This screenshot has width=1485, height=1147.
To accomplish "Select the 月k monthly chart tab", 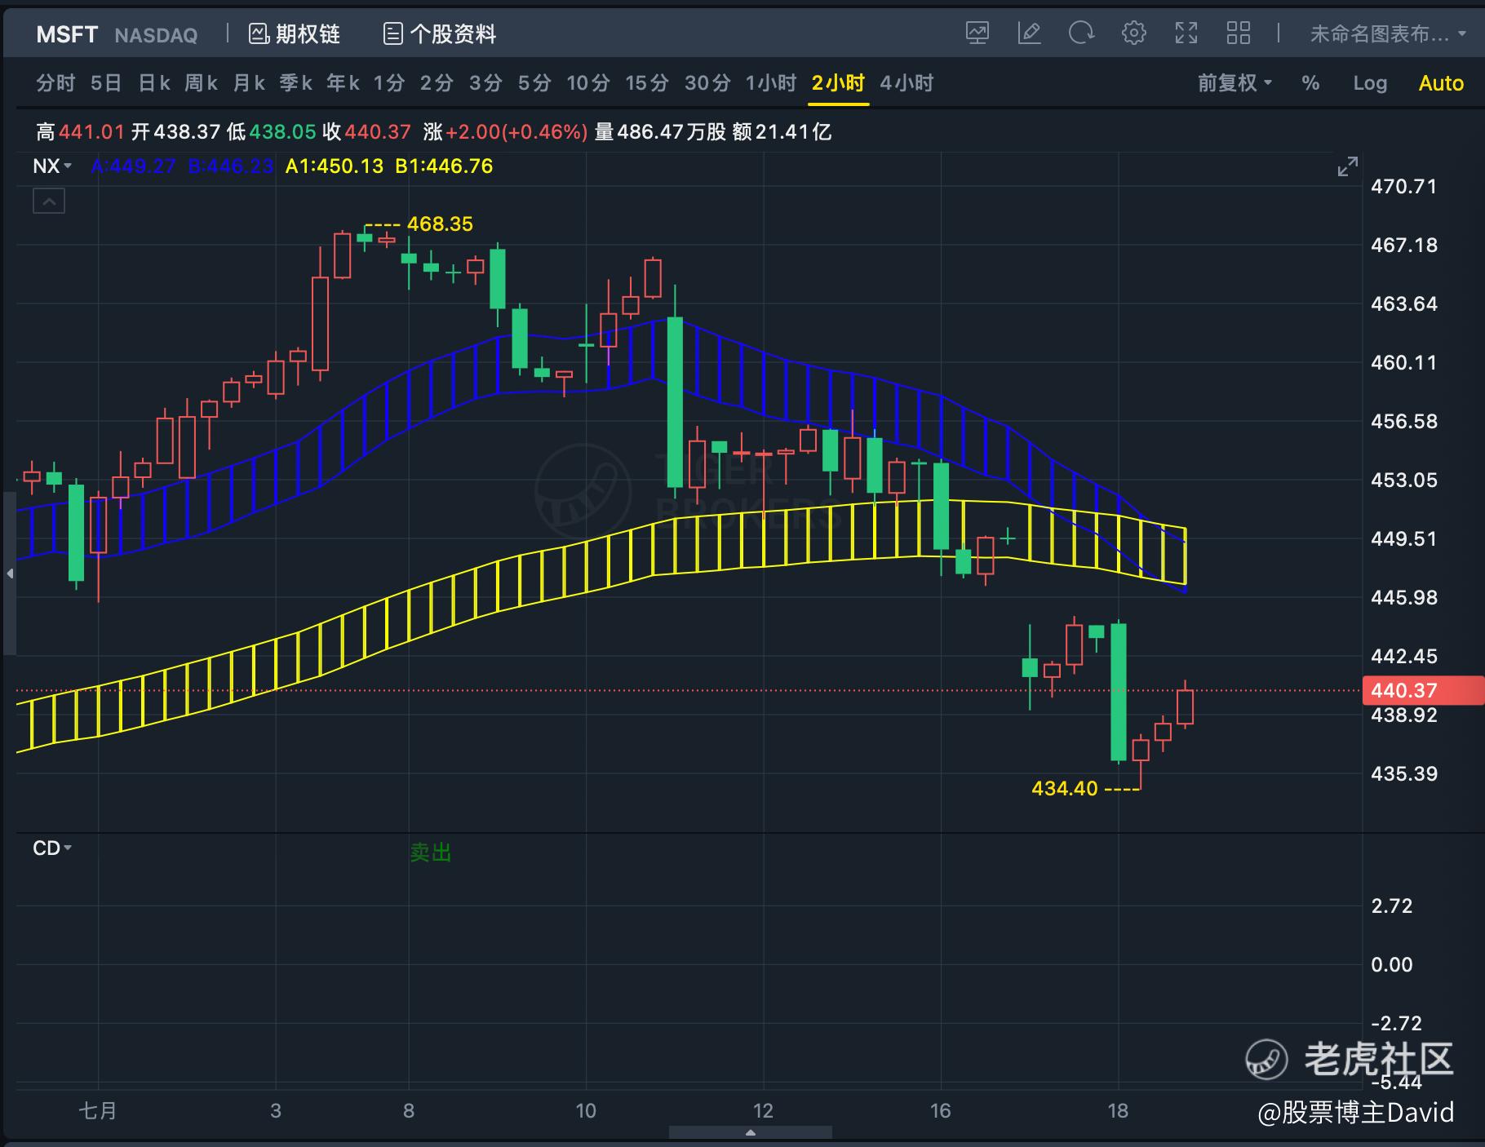I will [x=249, y=82].
